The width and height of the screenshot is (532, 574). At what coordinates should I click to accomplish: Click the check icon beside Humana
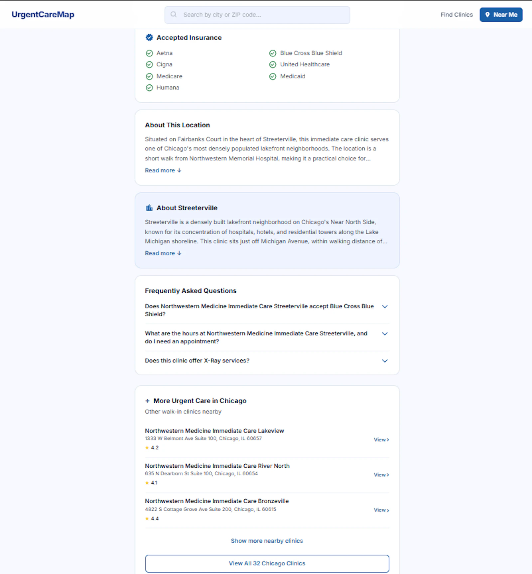[x=149, y=88]
